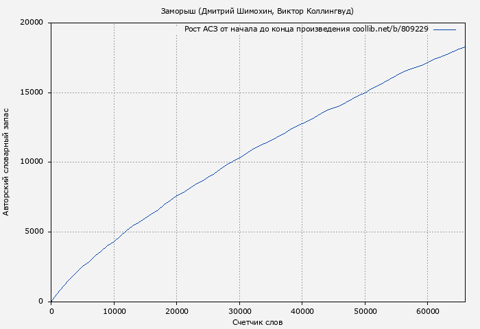
Task: Click the curve's end at top right
Action: pos(464,47)
